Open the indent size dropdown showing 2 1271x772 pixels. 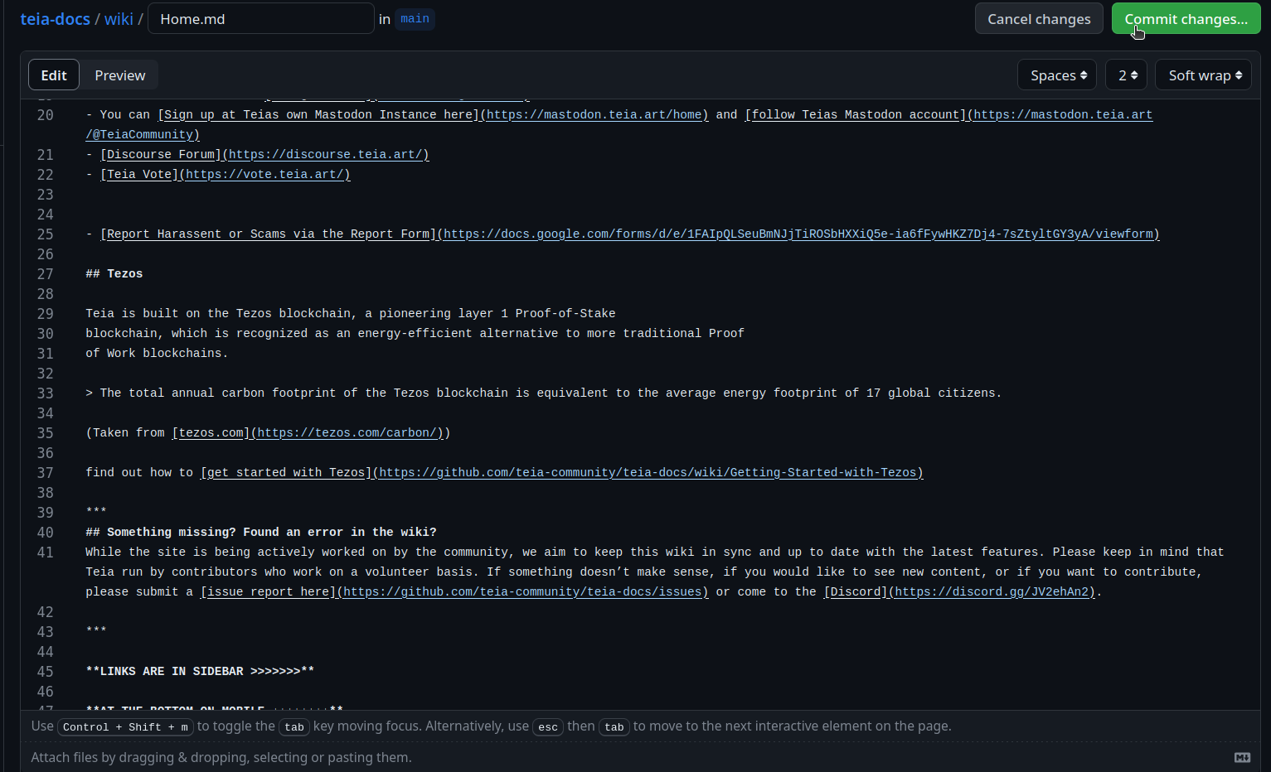click(1126, 75)
